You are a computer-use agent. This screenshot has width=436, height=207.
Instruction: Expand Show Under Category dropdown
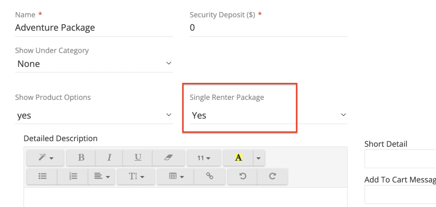pyautogui.click(x=94, y=64)
